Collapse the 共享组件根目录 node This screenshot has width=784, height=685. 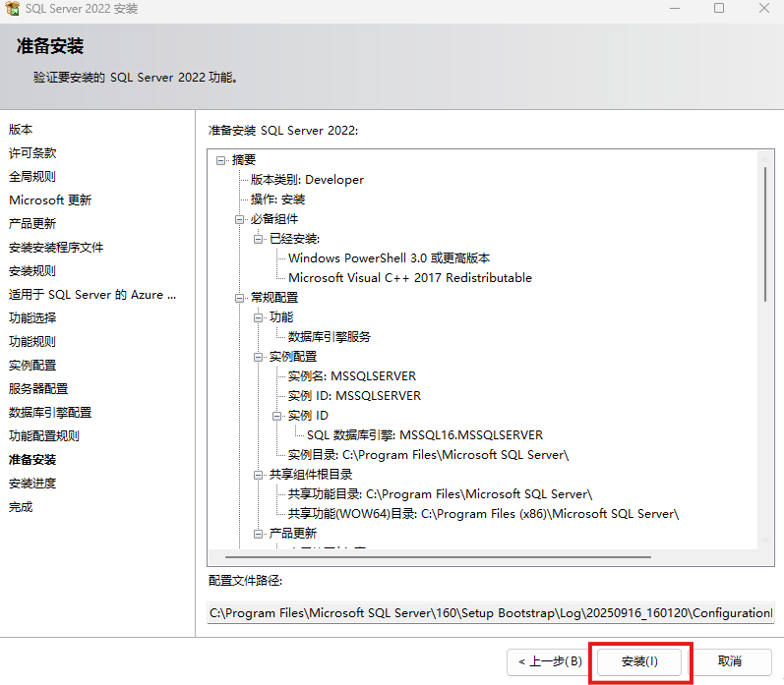tap(258, 475)
